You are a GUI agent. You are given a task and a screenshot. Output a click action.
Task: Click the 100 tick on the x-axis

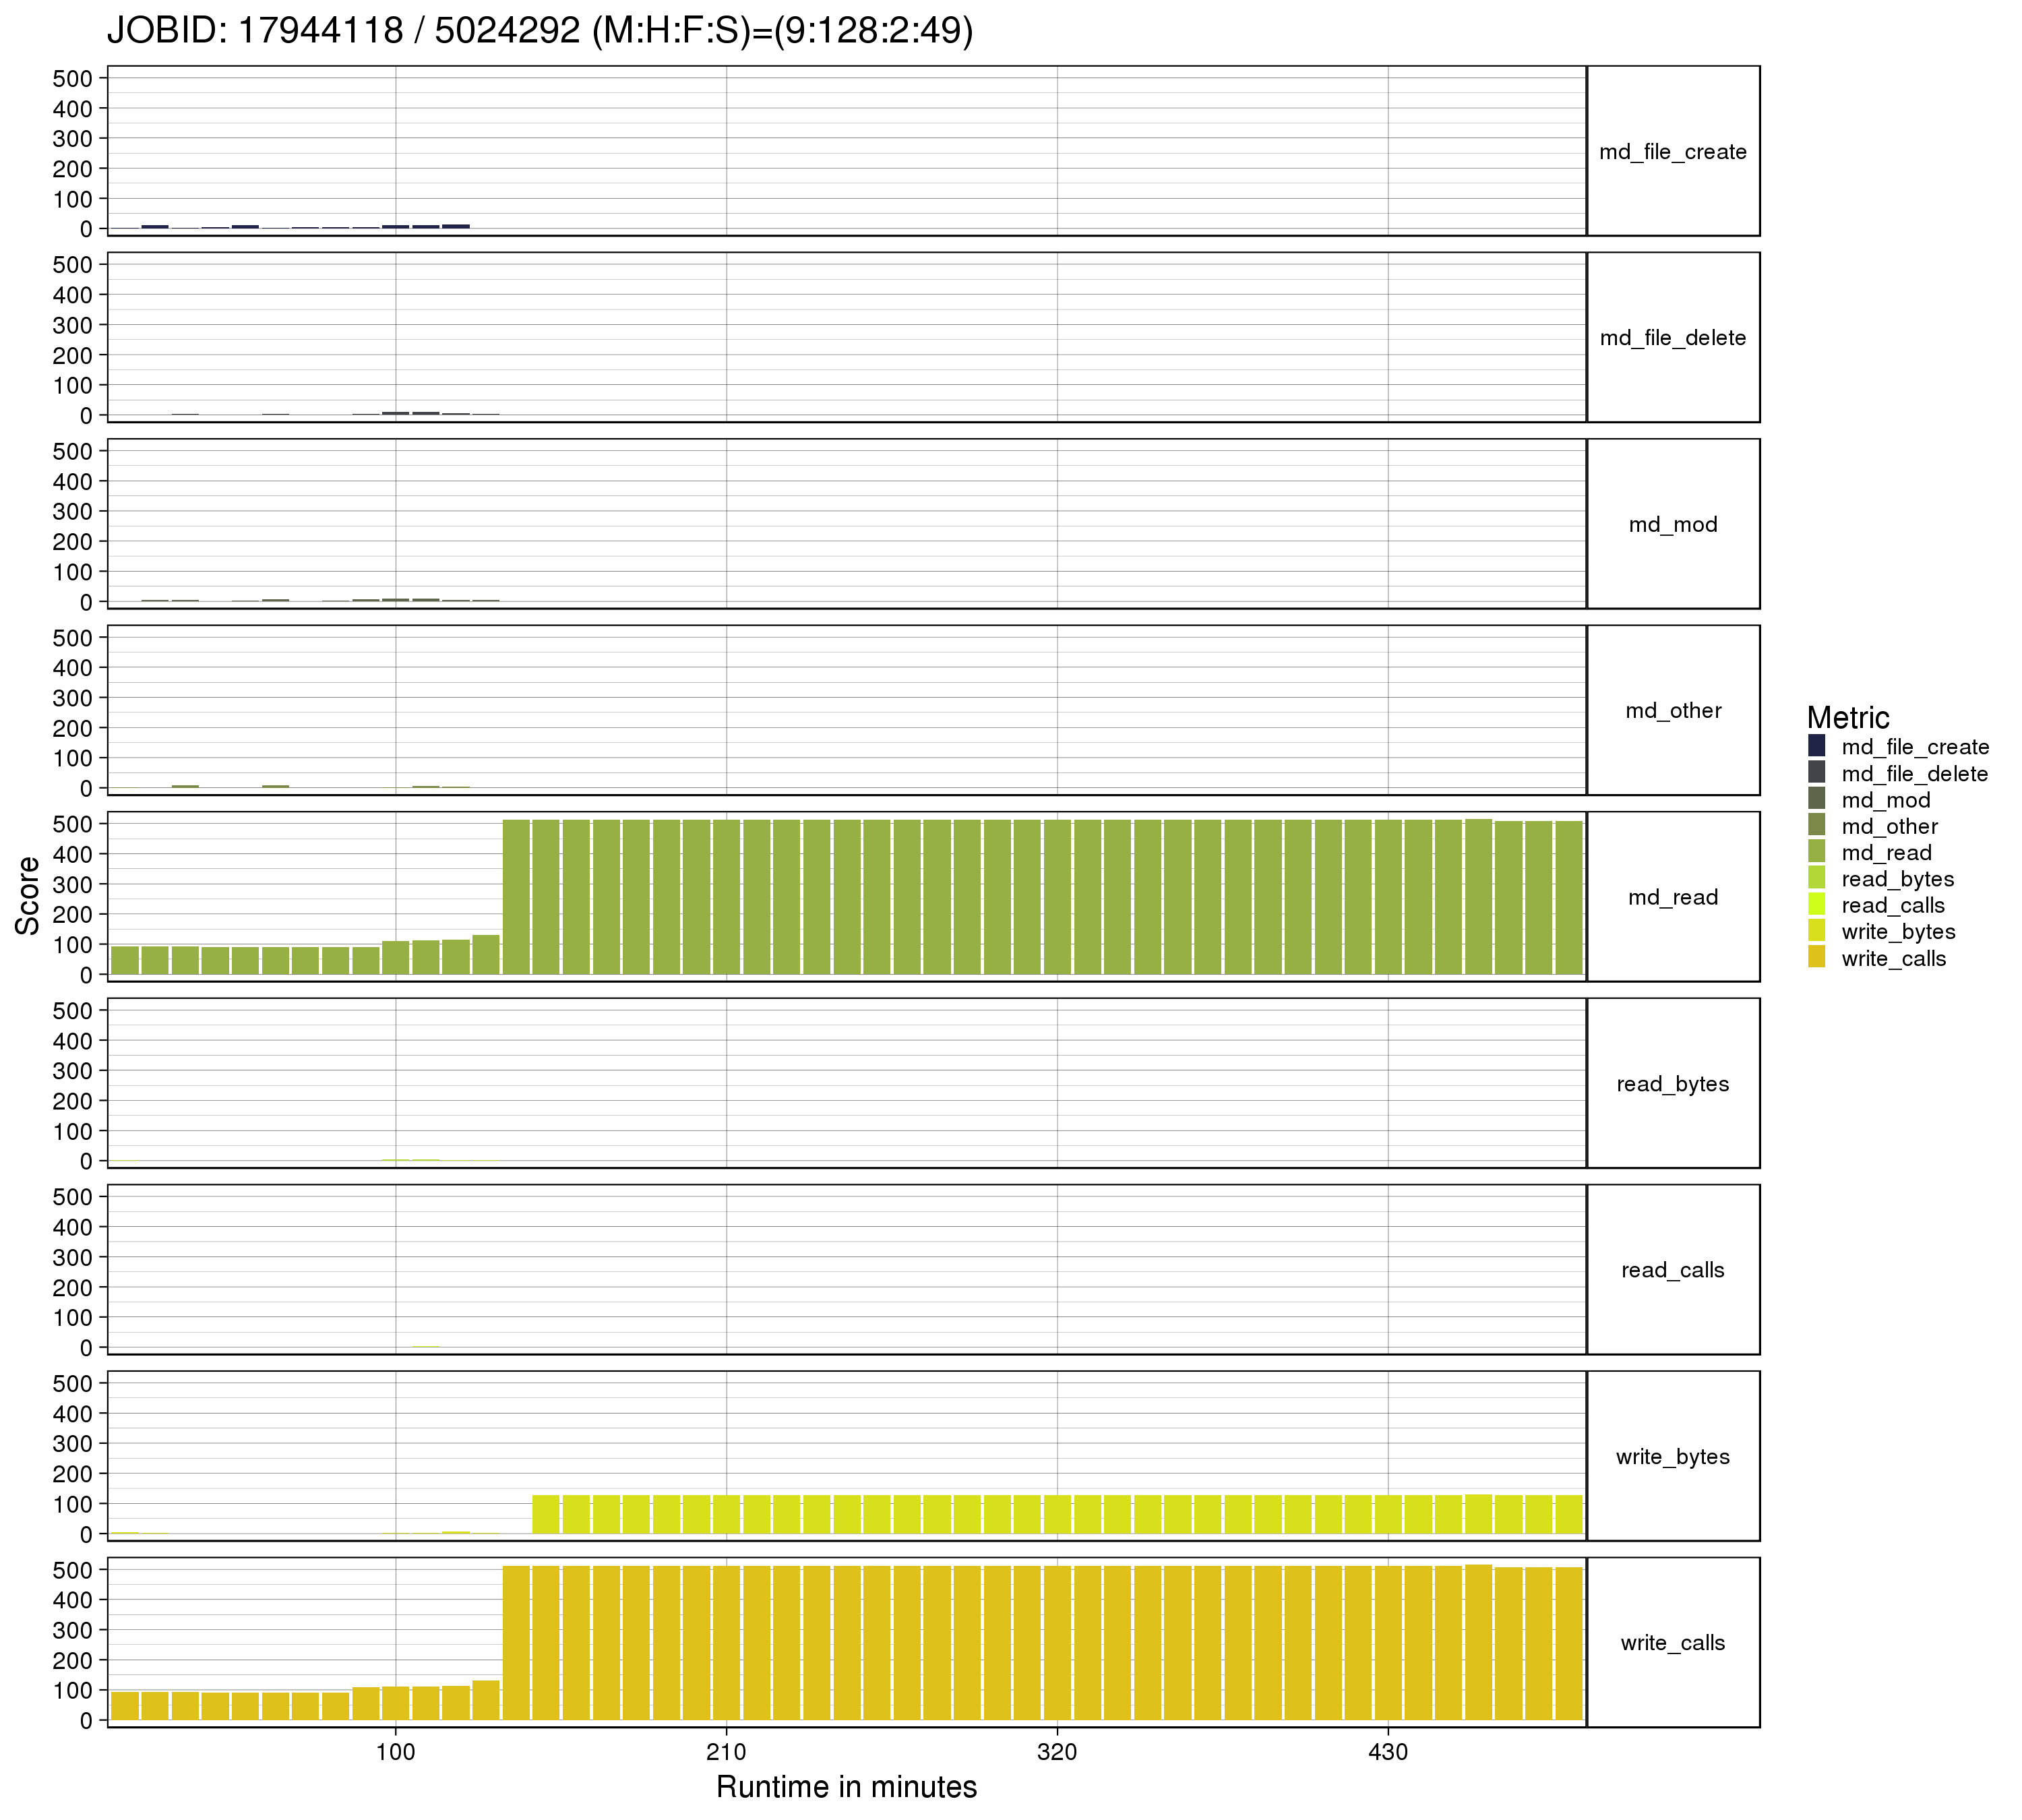pos(396,1752)
